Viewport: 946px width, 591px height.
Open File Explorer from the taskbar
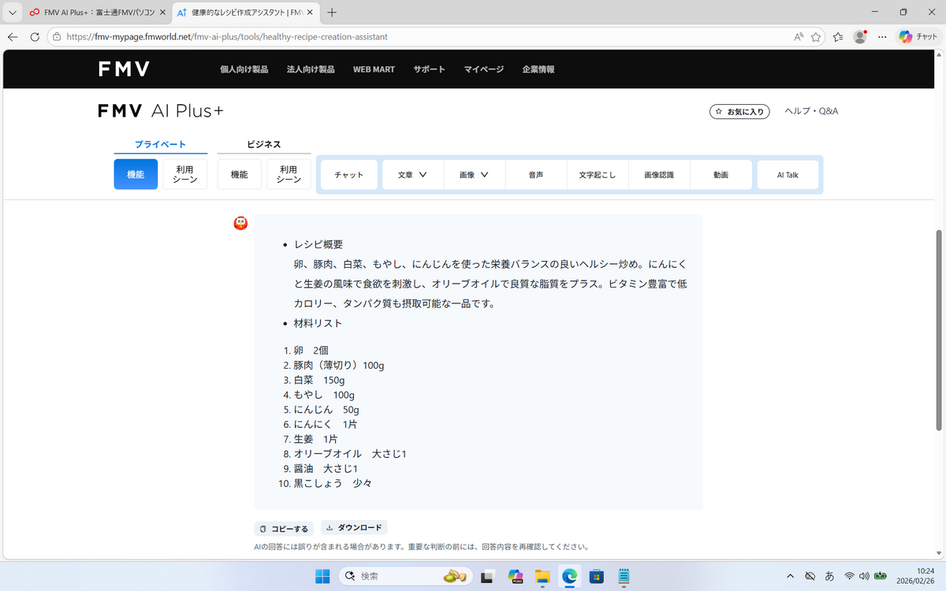542,576
